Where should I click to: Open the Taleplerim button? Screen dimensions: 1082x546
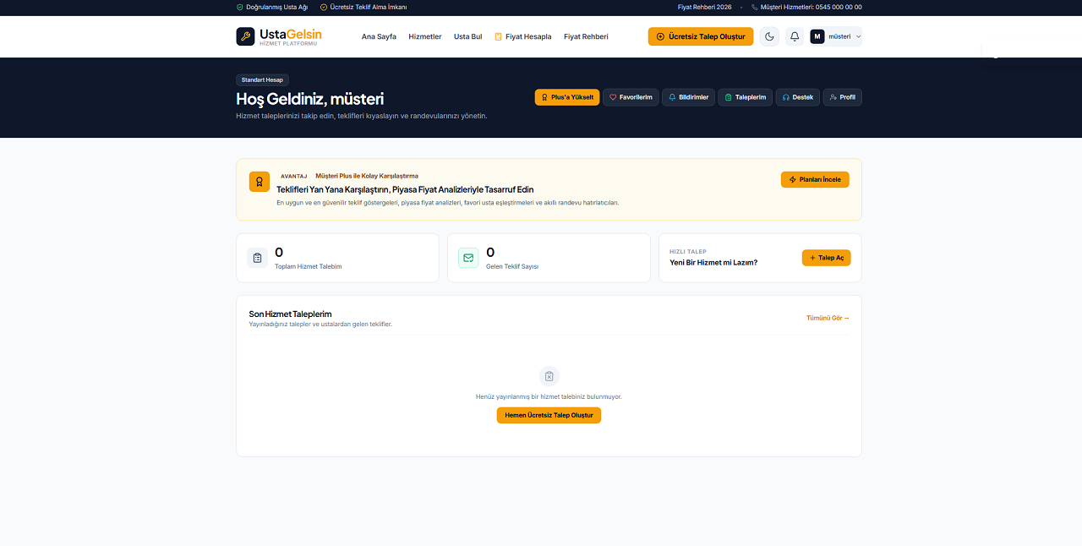[745, 97]
